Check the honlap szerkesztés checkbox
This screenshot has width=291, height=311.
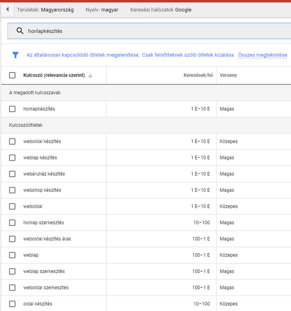[12, 223]
